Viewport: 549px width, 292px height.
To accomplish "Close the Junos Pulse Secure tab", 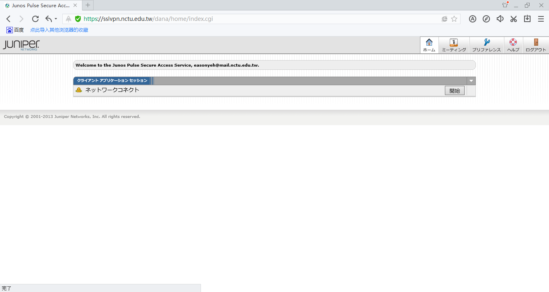I will pos(75,6).
